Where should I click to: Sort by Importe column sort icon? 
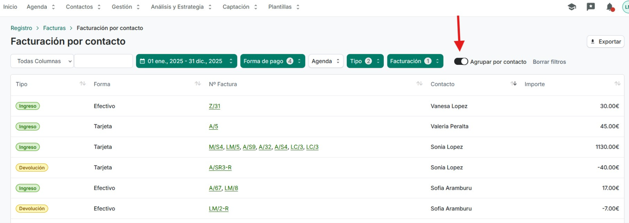click(x=617, y=84)
